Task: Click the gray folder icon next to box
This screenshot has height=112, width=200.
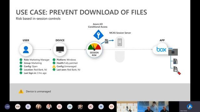Action: point(173,52)
